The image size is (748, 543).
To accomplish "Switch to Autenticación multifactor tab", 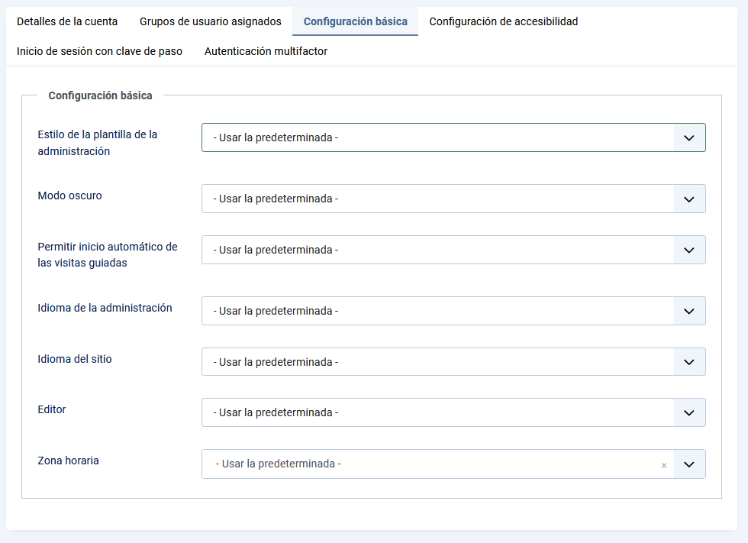I will tap(266, 51).
